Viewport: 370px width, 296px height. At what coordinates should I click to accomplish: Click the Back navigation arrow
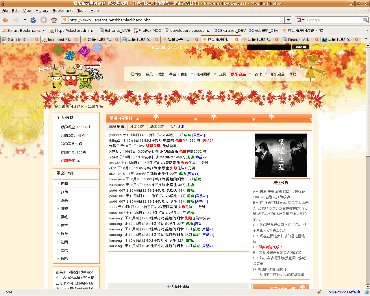[x=5, y=20]
